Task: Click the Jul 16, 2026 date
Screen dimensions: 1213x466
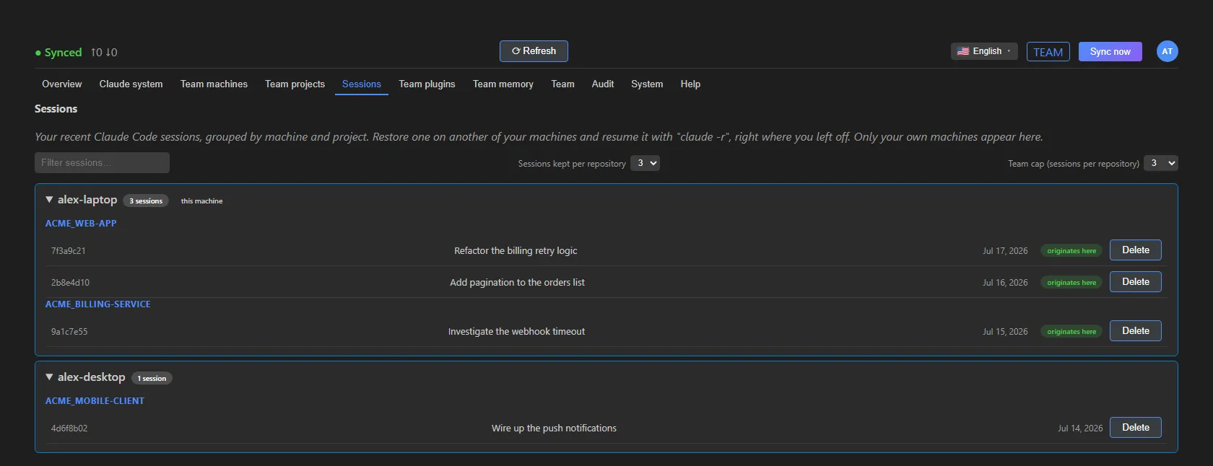Action: 1005,283
